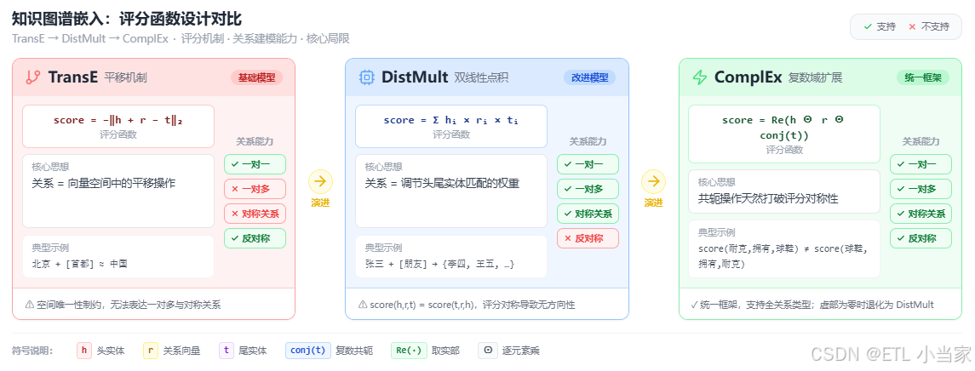Click the text 关系 = 调节头尾实体匹配的权重
This screenshot has width=975, height=371.
pyautogui.click(x=442, y=183)
